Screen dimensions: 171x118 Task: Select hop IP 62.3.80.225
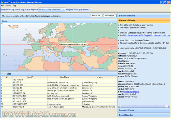point(18,85)
